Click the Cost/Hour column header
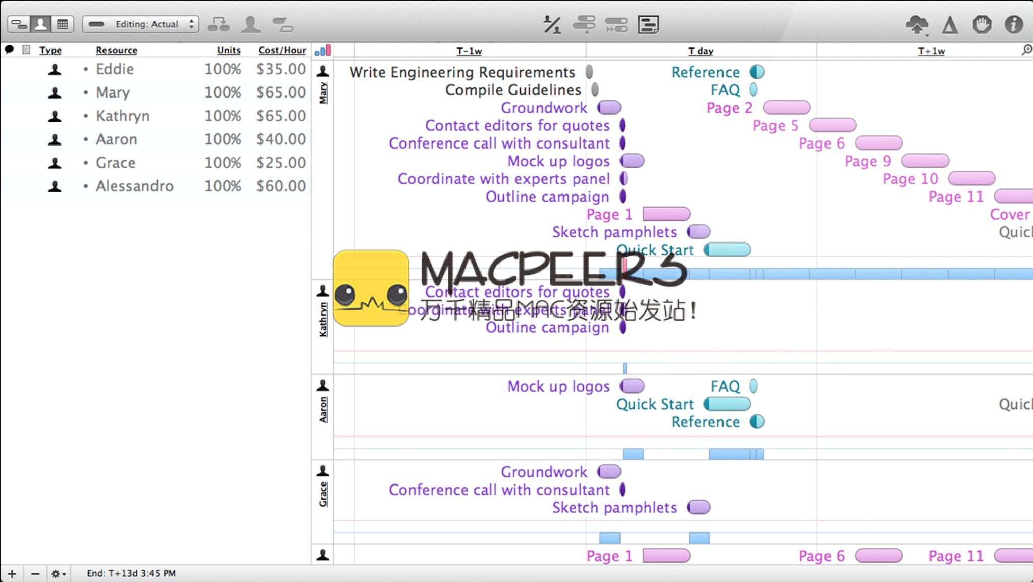1033x582 pixels. (282, 50)
